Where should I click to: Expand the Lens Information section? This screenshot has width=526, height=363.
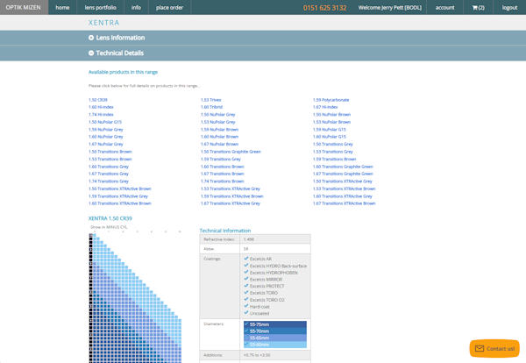[117, 38]
